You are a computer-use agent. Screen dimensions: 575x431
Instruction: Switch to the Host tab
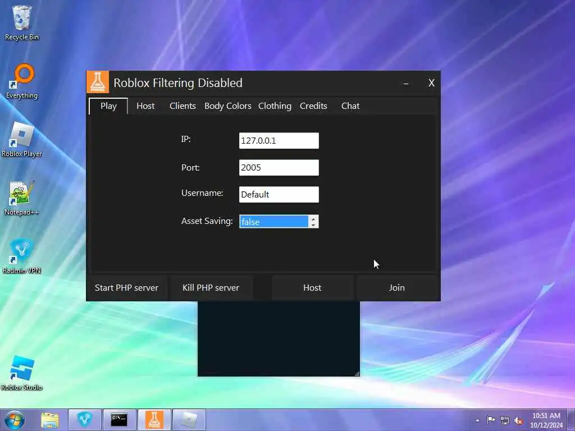point(145,106)
